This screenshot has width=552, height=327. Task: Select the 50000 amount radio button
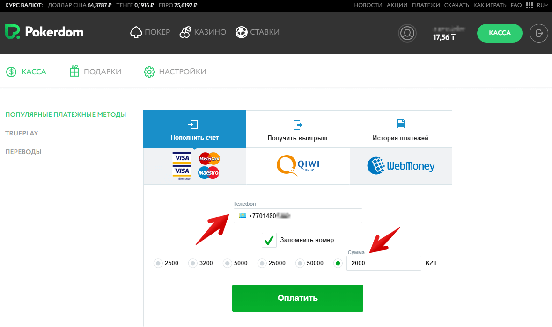tap(300, 263)
